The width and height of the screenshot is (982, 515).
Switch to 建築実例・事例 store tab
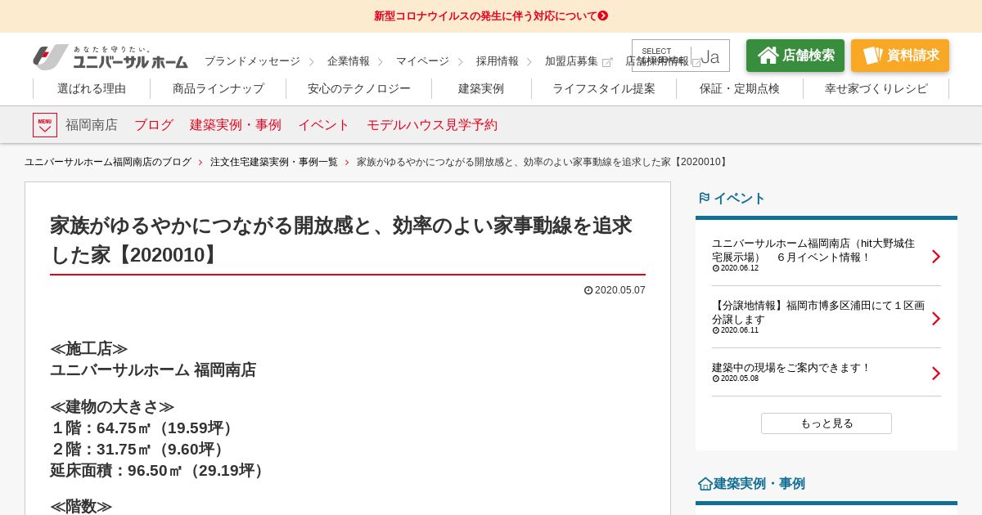(x=236, y=125)
